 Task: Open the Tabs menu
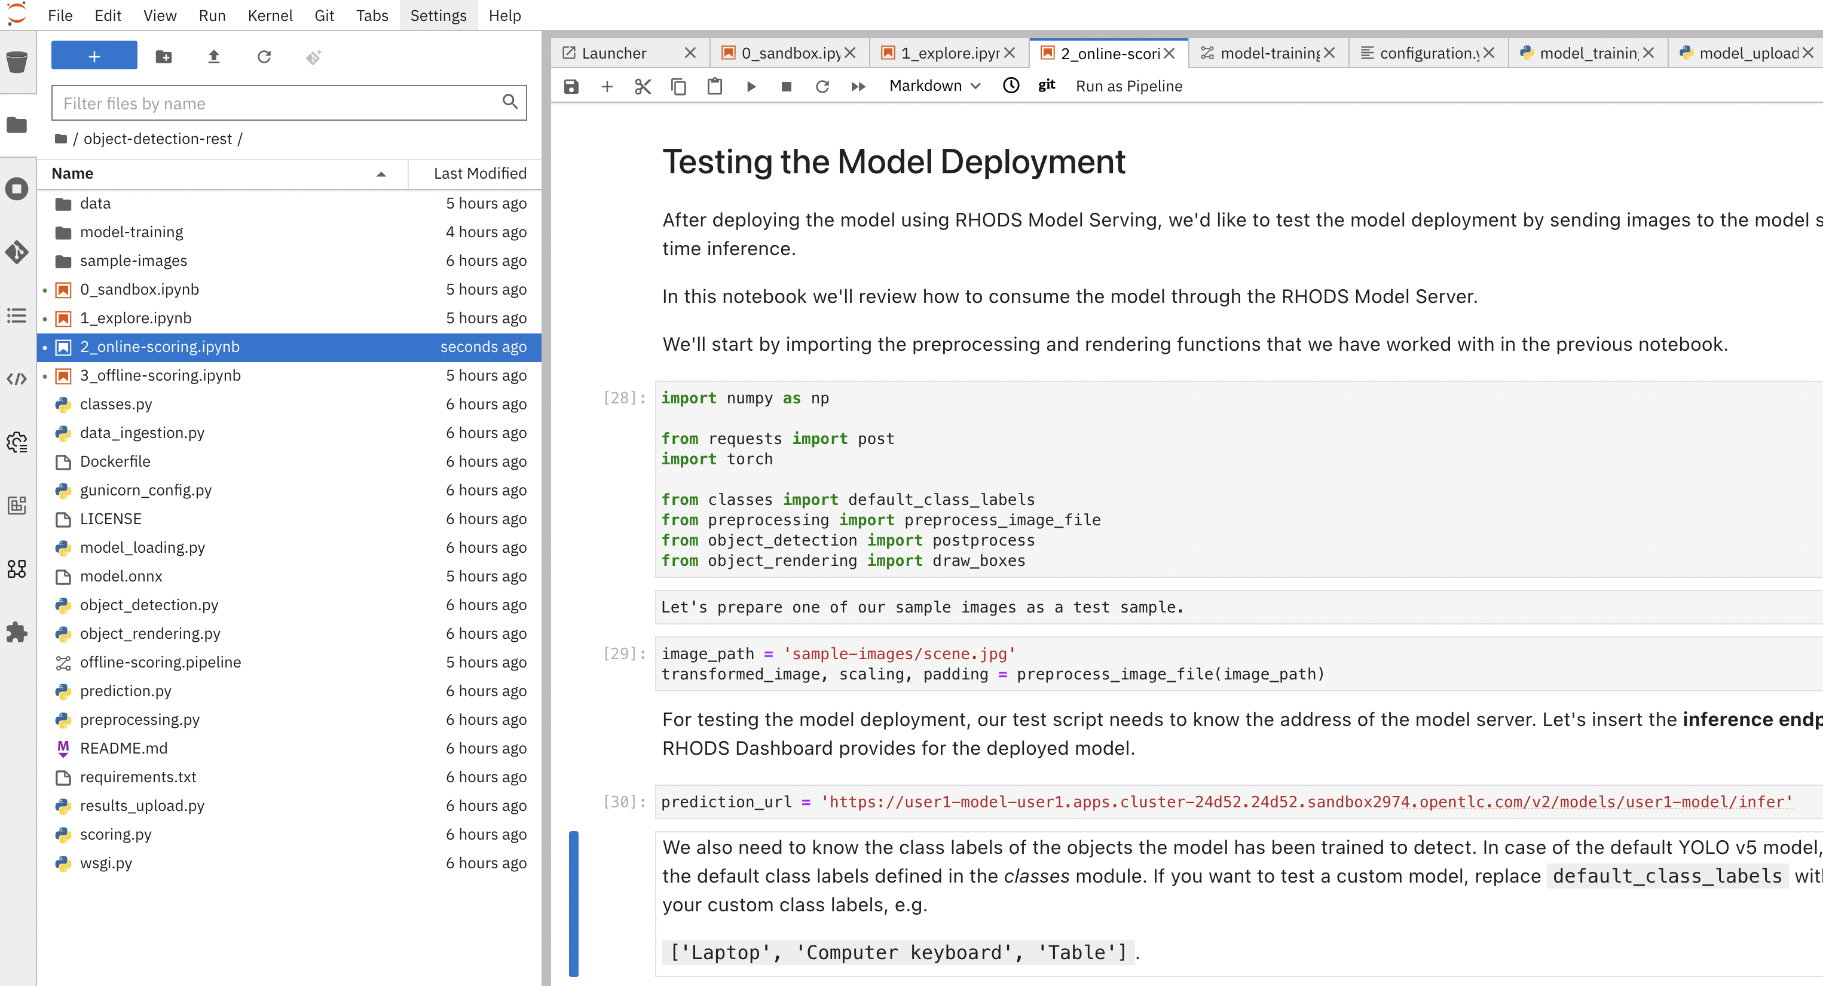372,16
